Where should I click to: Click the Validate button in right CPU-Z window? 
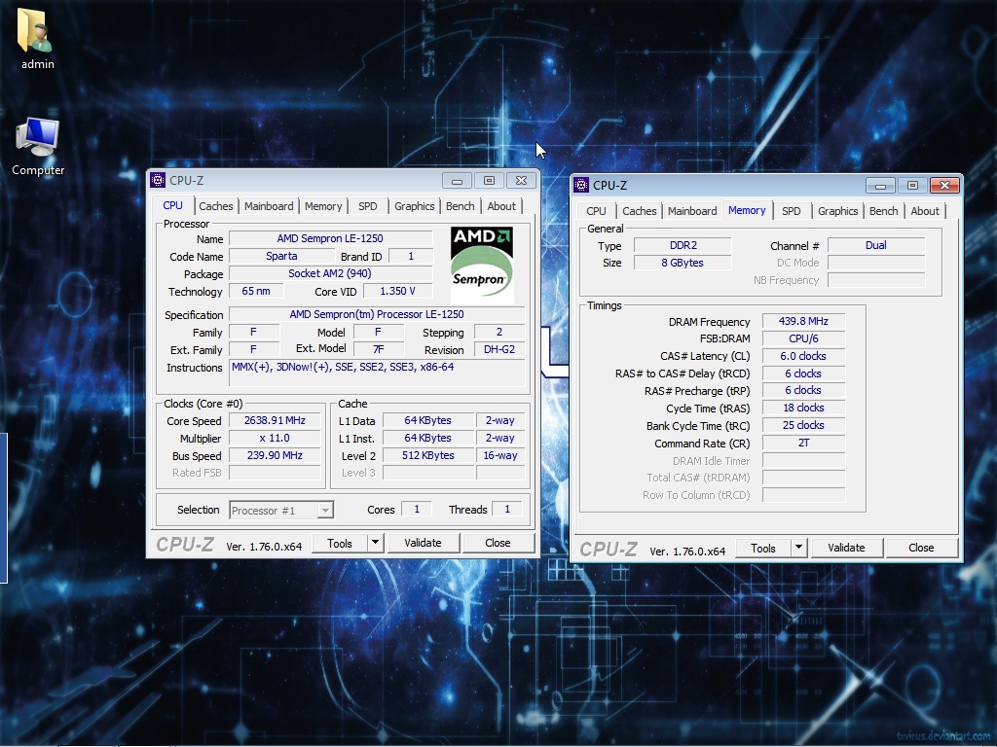point(846,548)
